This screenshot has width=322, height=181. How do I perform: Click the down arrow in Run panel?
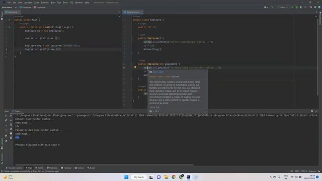coord(11,120)
